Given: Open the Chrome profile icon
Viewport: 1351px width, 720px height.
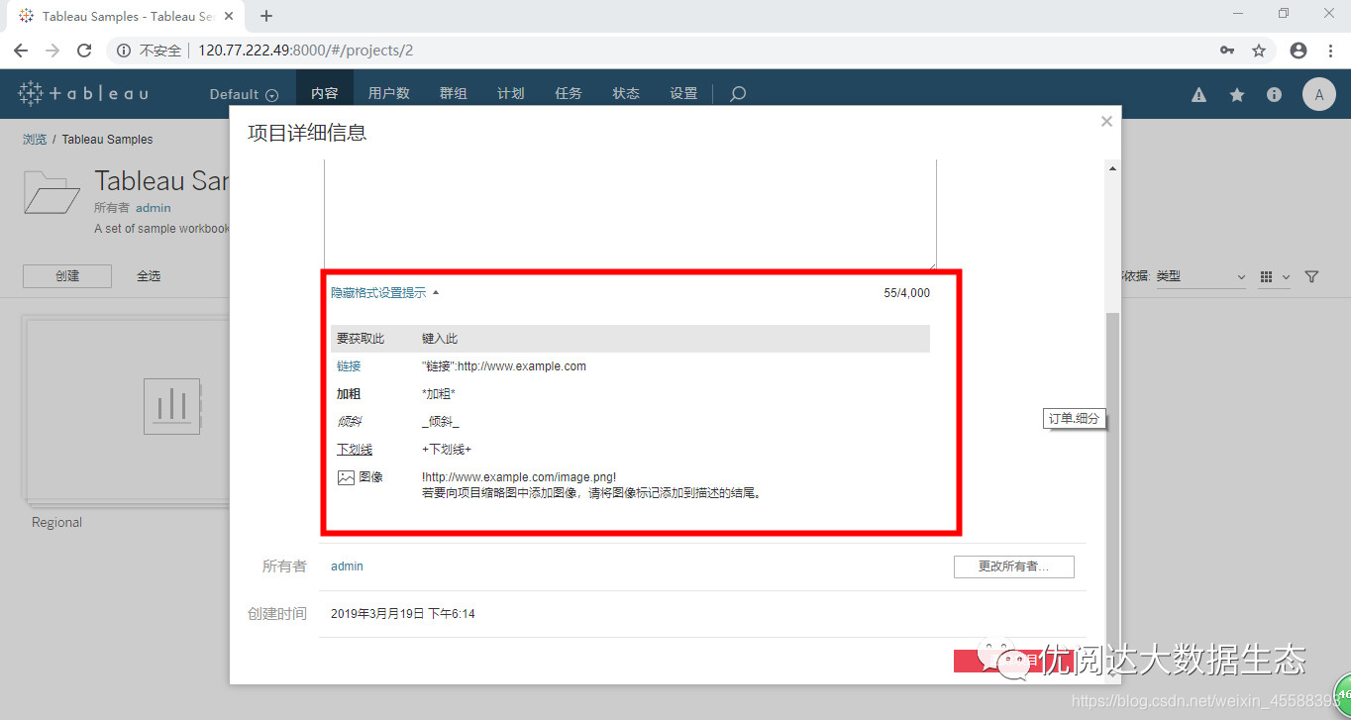Looking at the screenshot, I should pos(1299,51).
